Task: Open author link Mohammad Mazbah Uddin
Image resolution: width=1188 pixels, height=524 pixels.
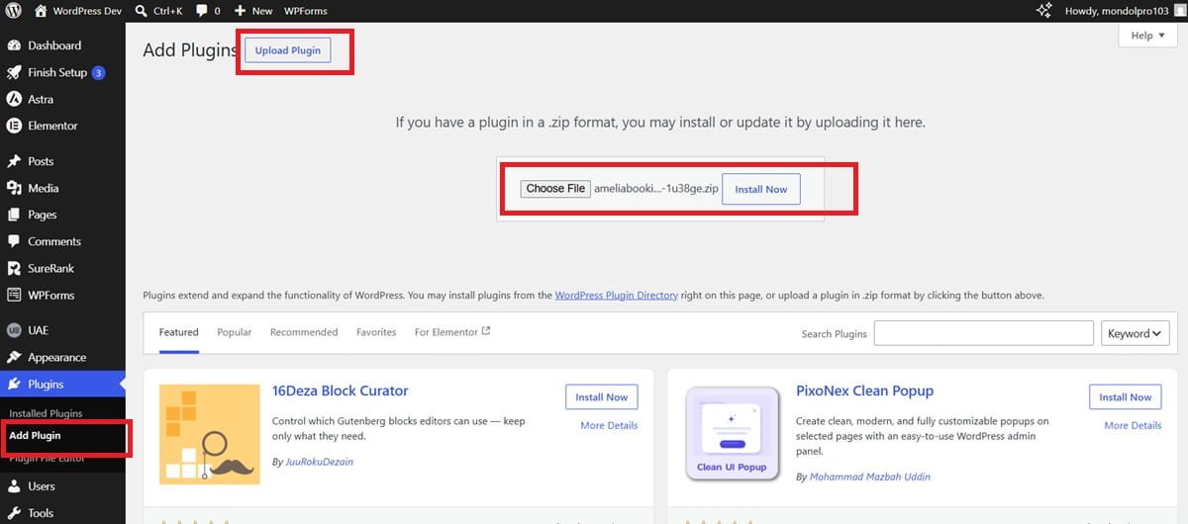Action: pos(870,477)
